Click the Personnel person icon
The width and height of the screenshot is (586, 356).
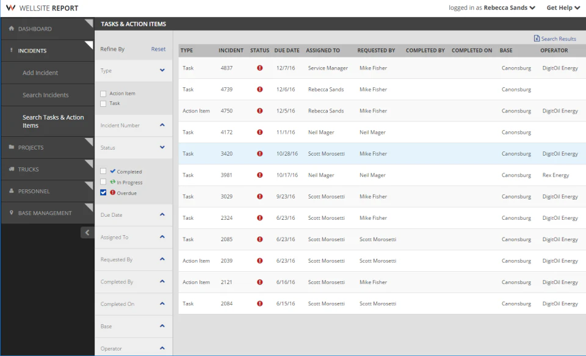(x=11, y=191)
